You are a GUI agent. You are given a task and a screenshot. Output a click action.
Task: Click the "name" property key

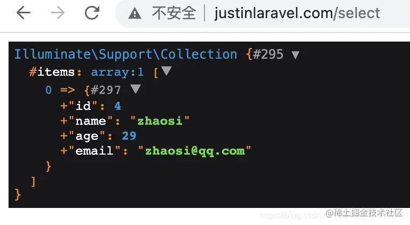[91, 121]
